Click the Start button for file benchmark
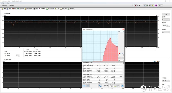The image size is (172, 93). [166, 14]
